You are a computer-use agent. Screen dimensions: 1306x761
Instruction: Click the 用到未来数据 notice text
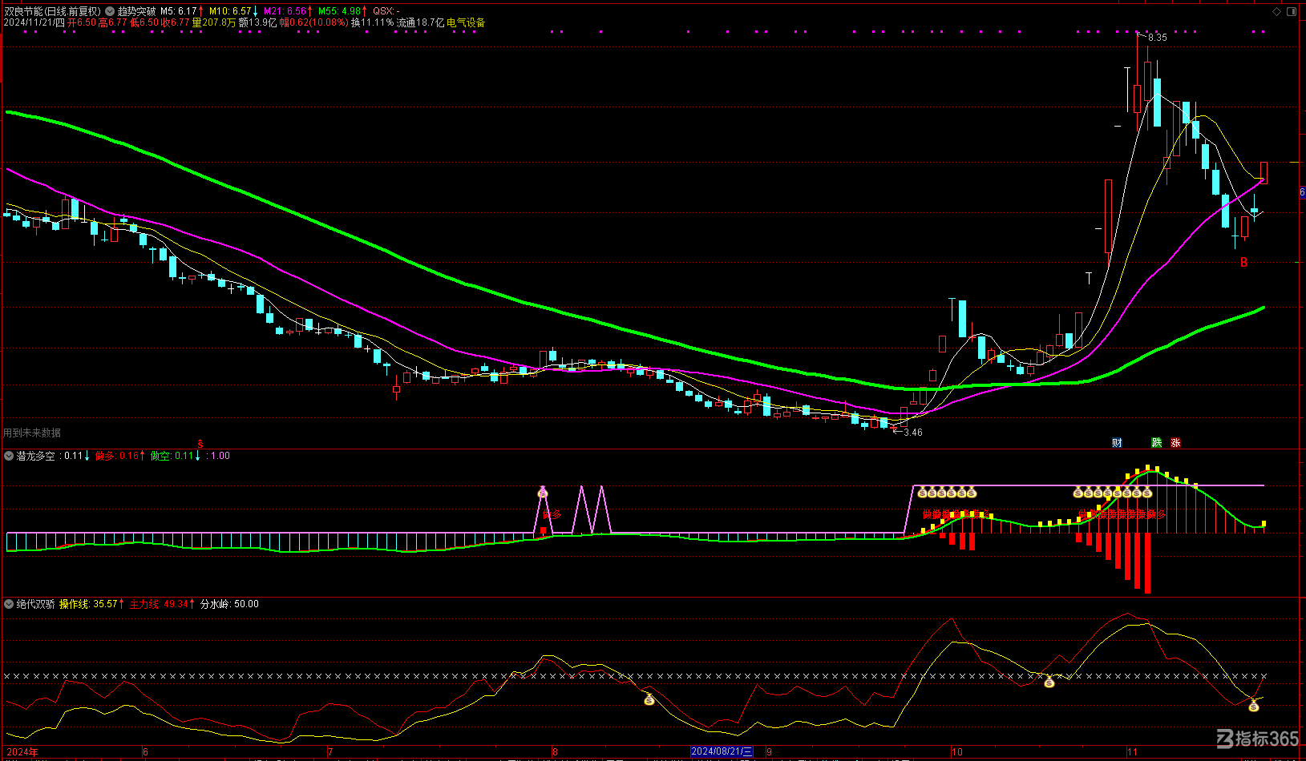[32, 433]
